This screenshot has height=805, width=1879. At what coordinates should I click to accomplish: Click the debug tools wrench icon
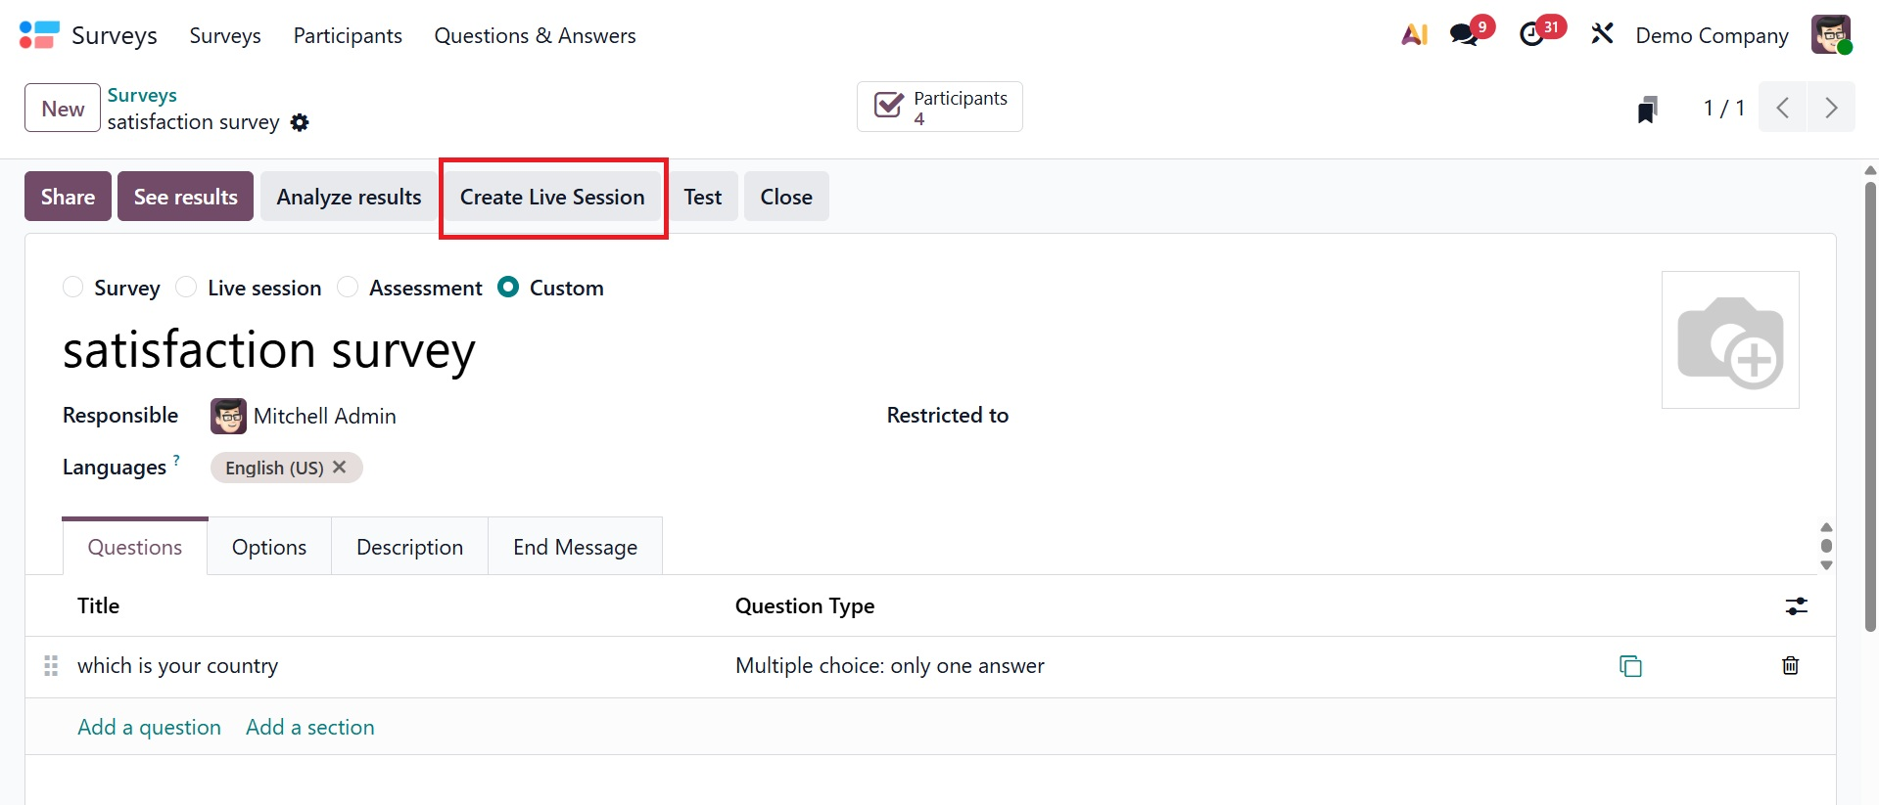(x=1602, y=35)
